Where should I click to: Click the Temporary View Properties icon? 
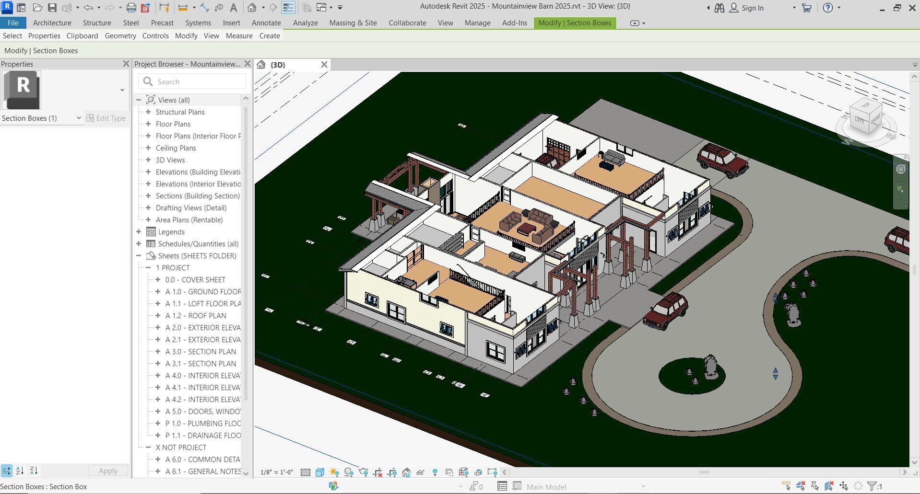pos(449,472)
